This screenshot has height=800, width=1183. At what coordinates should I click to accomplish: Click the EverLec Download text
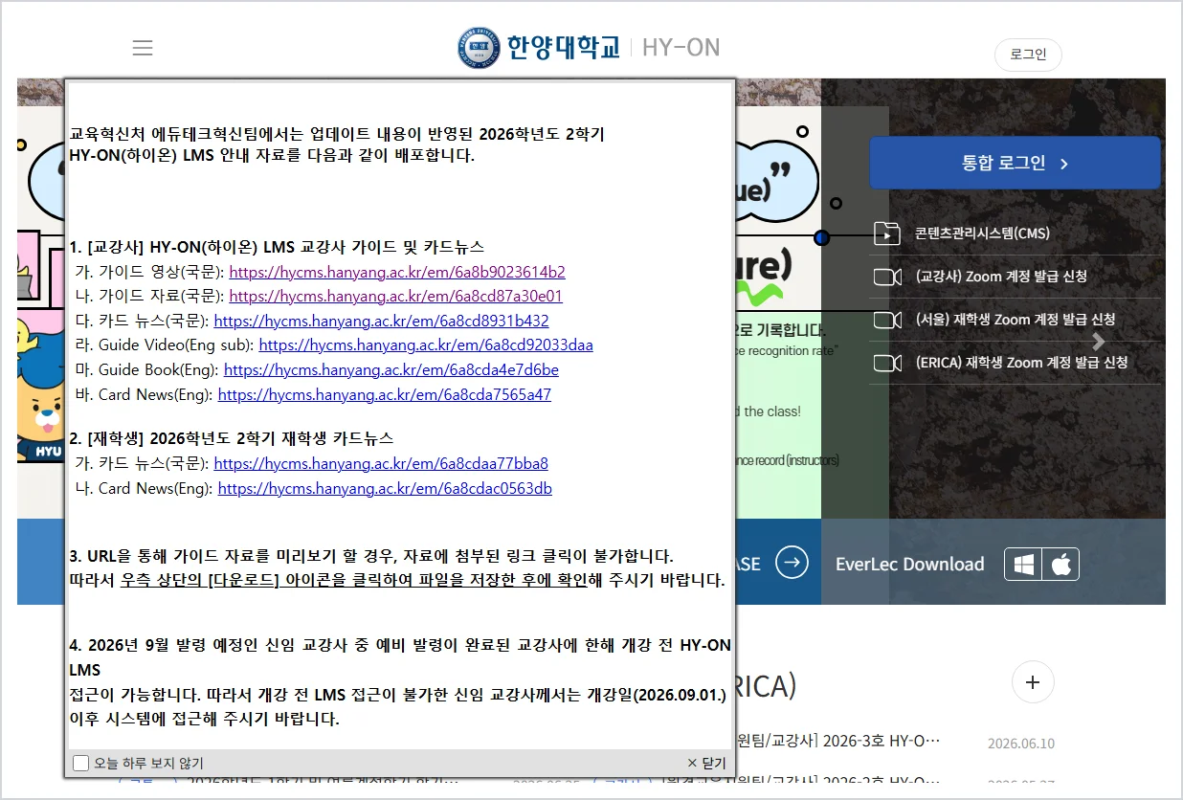909,565
